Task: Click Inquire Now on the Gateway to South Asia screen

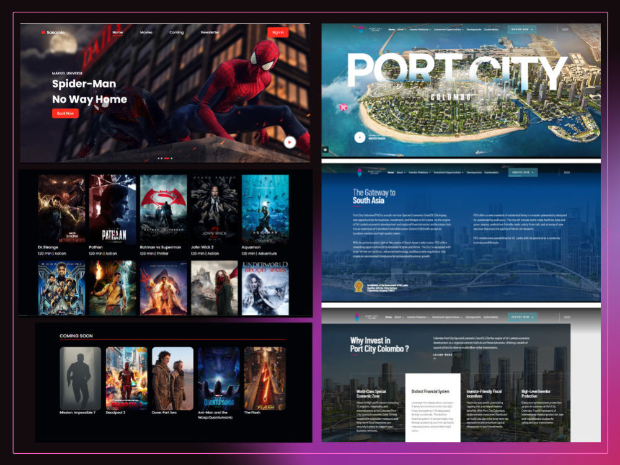Action: click(x=523, y=172)
